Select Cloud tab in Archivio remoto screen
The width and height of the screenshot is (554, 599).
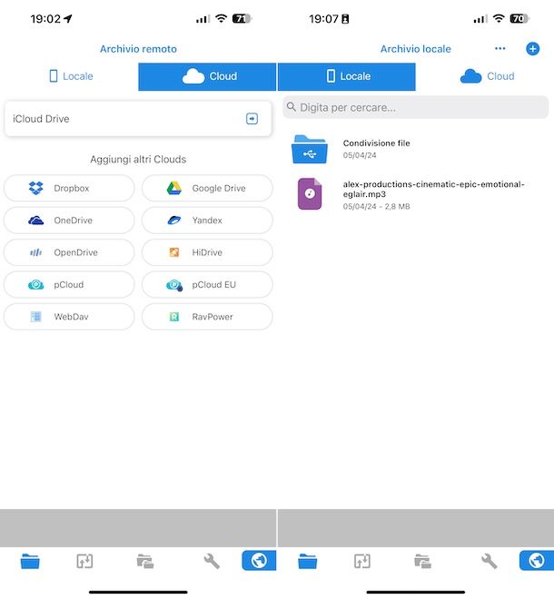click(207, 77)
